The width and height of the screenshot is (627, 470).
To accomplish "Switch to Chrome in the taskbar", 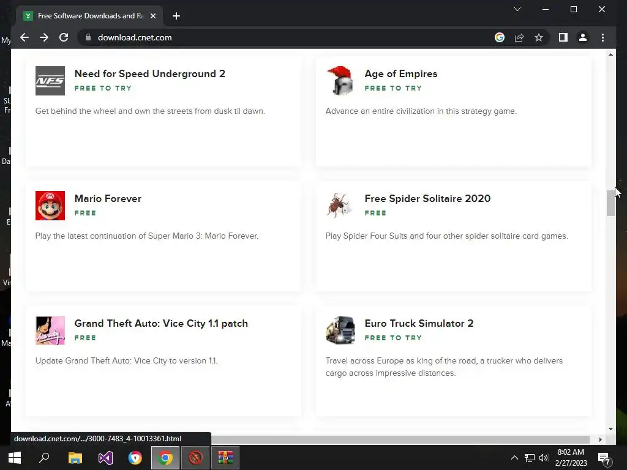I will [165, 458].
